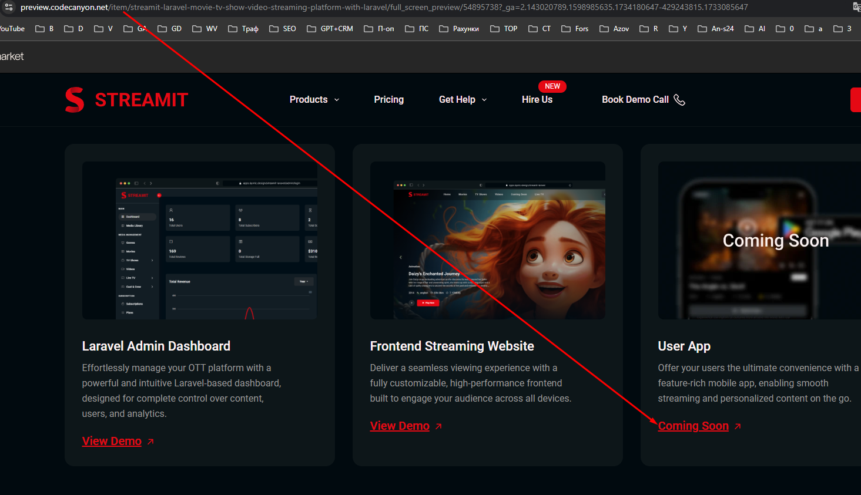Click the arrow icon beside Coming Soon link
This screenshot has width=861, height=495.
click(x=738, y=426)
